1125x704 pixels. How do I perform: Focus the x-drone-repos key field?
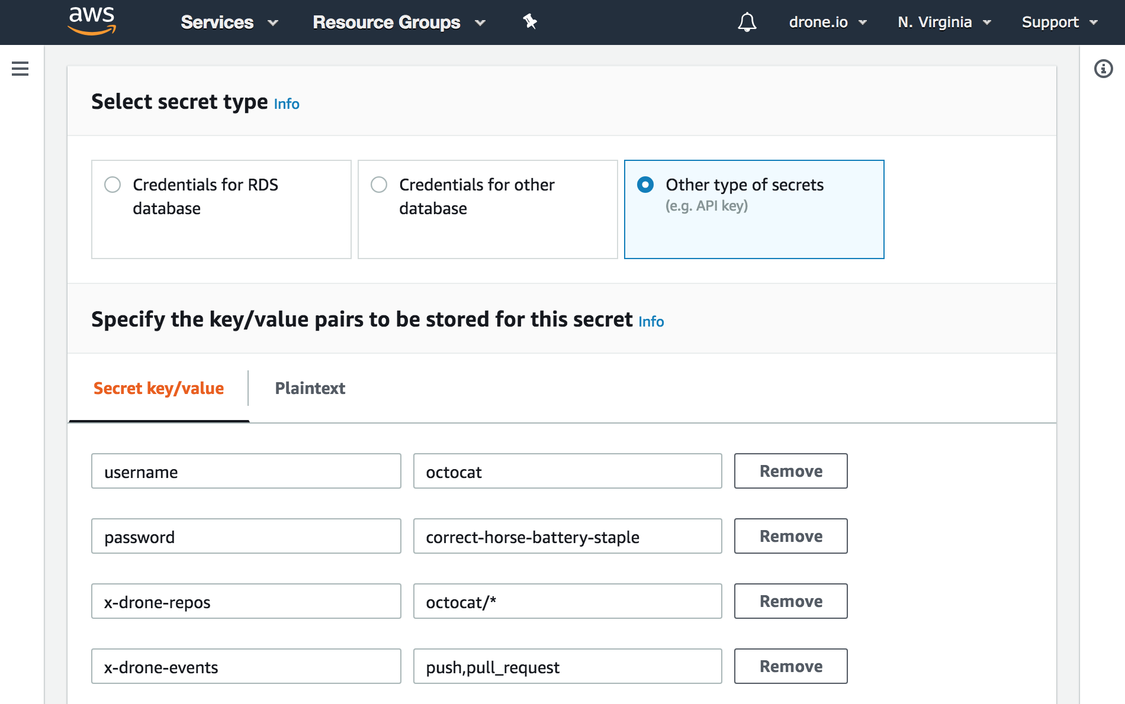click(246, 601)
